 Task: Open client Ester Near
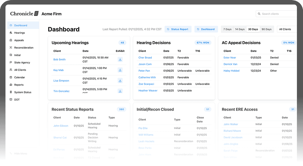(230, 57)
